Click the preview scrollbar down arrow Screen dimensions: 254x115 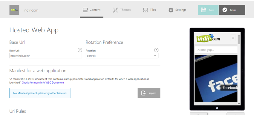click(x=239, y=103)
